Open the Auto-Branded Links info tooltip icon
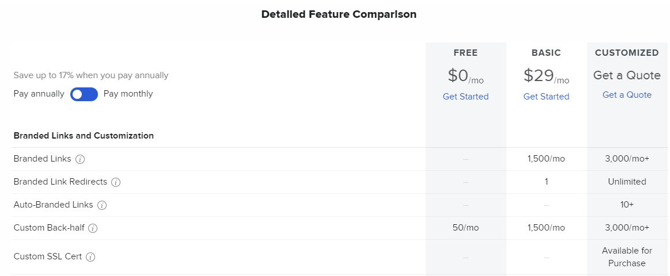 (x=102, y=205)
